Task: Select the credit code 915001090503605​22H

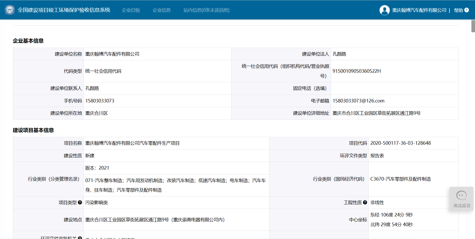Action: coord(356,71)
